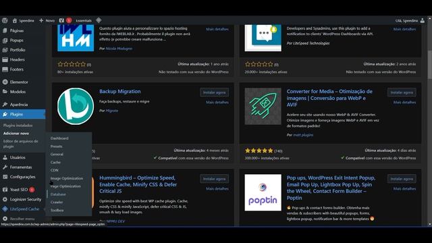
Task: Open author link matt plugins
Action: (303, 135)
